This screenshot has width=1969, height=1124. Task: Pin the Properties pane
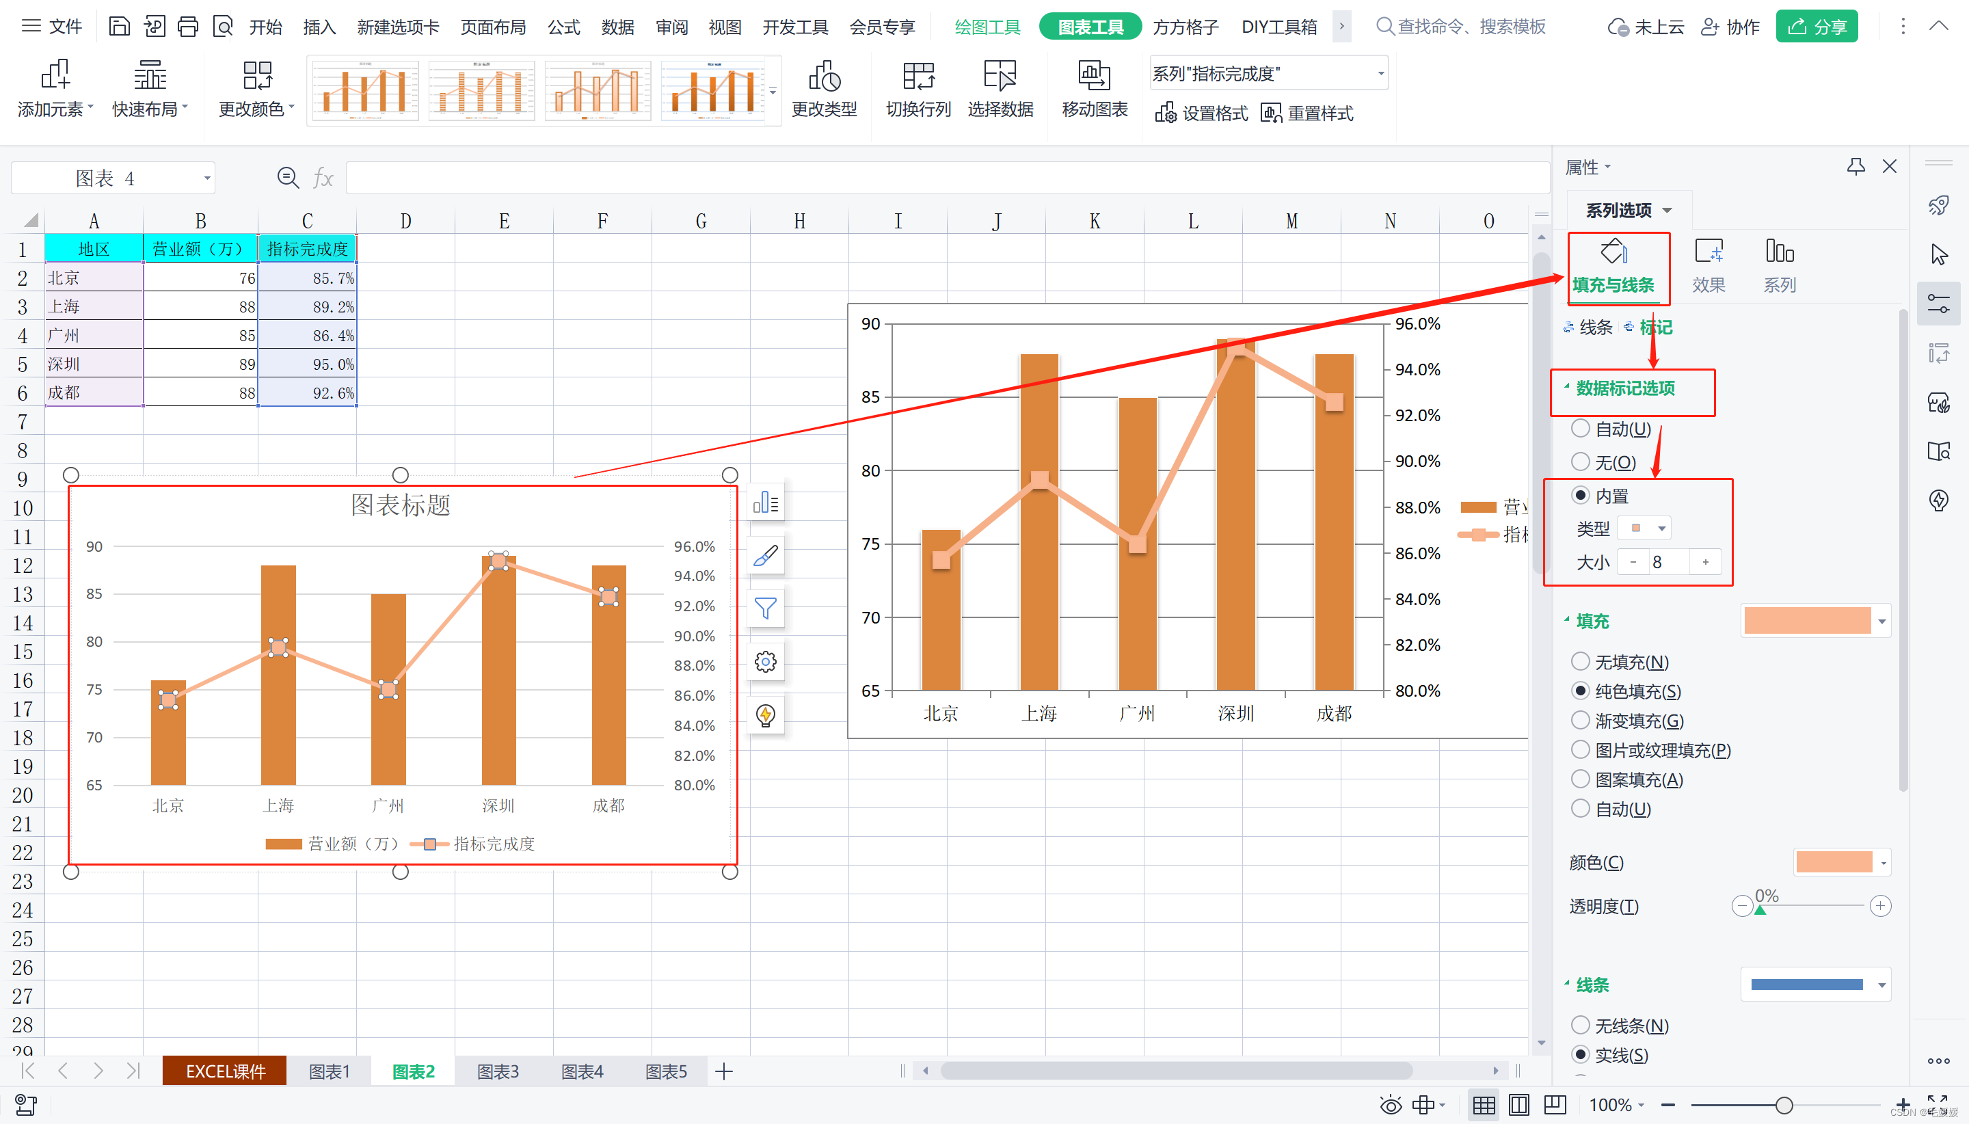[x=1856, y=166]
